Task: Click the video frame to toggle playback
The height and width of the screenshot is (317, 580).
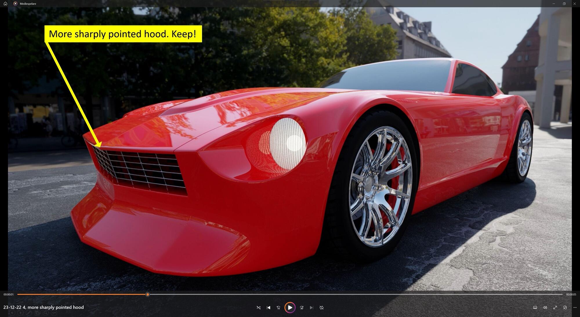Action: (290, 149)
